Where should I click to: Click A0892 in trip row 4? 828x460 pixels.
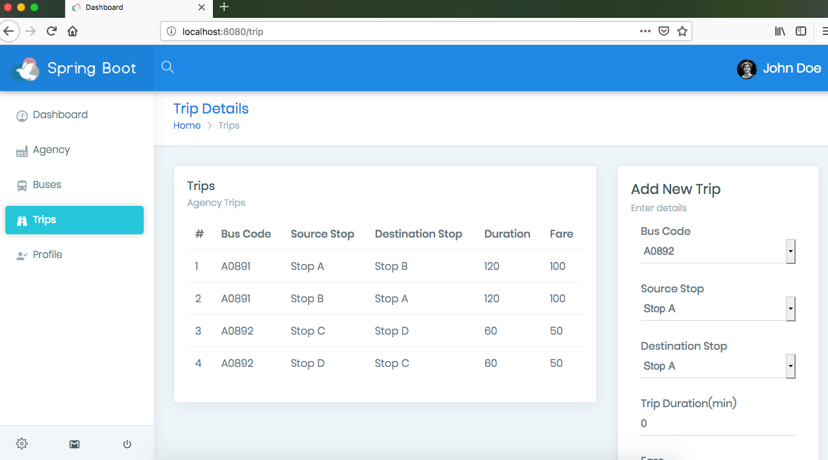[237, 364]
